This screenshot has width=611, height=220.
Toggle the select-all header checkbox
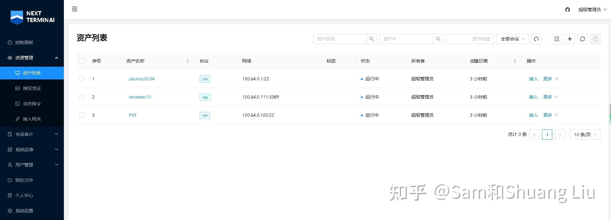coord(82,61)
